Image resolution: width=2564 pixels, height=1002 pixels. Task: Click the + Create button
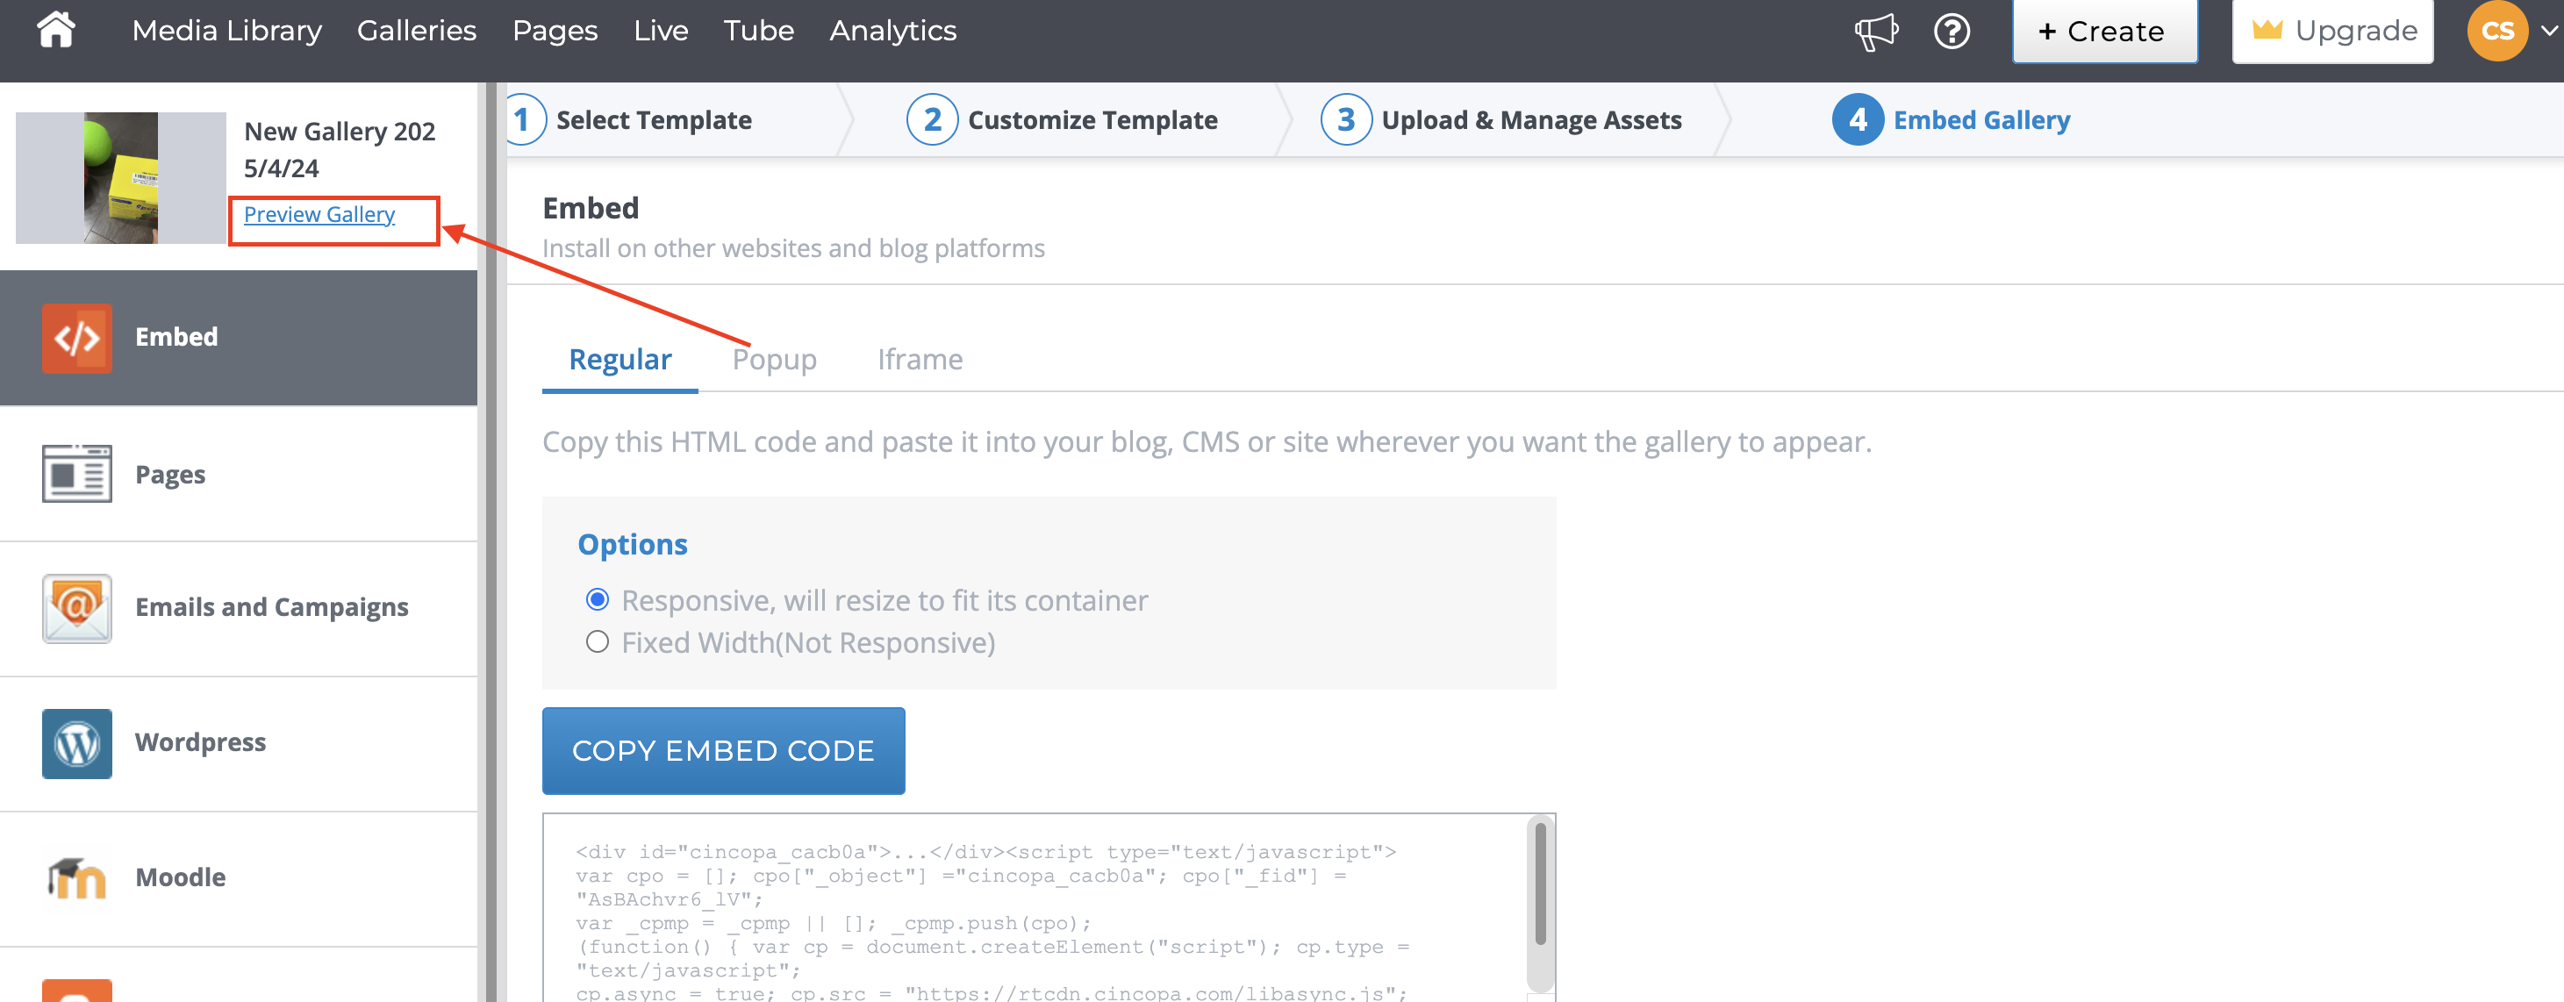pos(2104,31)
